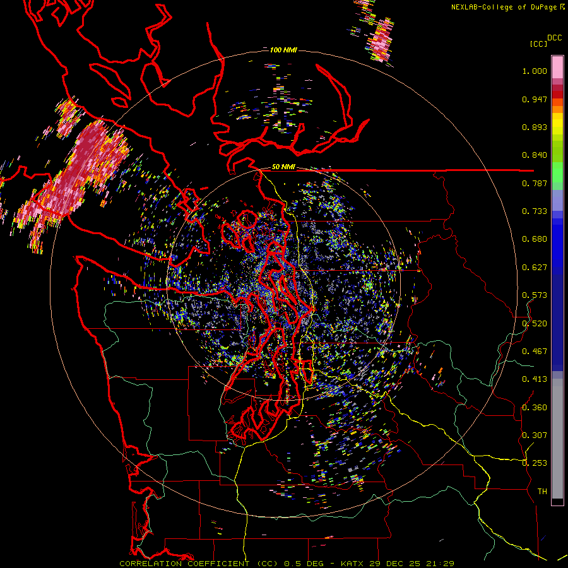
Task: Select the 0.573 scale value label
Action: pyautogui.click(x=535, y=295)
